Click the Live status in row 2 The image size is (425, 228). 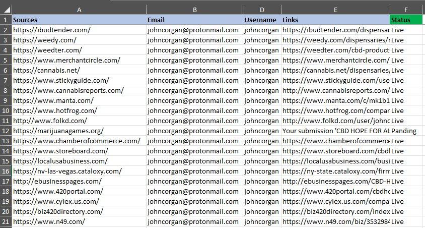pos(406,30)
